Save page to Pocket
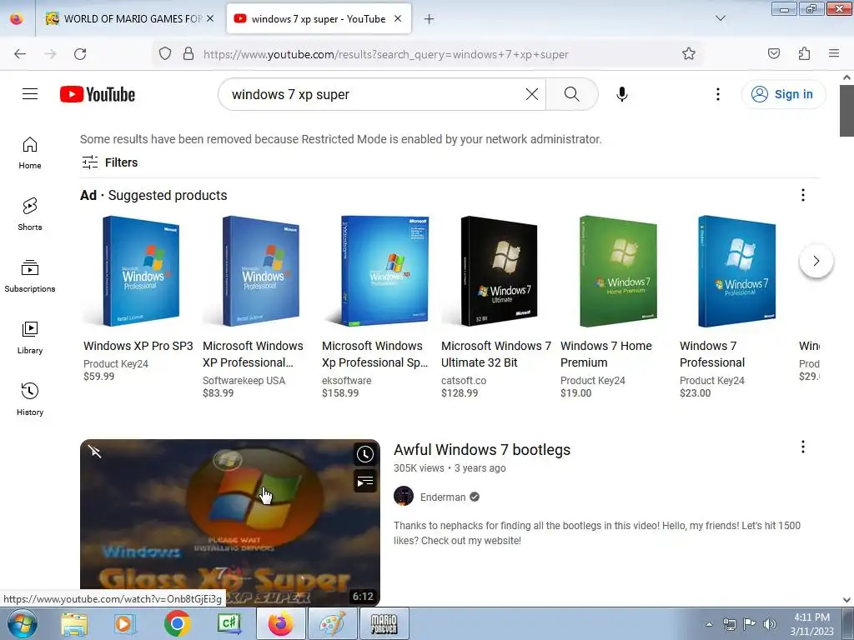854x640 pixels. coord(773,53)
